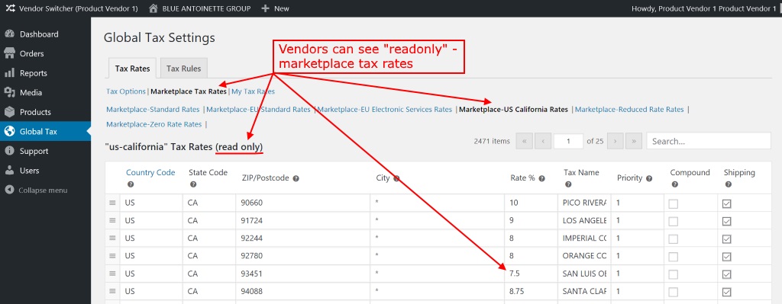The height and width of the screenshot is (304, 782).
Task: Open My Tax Rates sub-section
Action: tap(253, 91)
